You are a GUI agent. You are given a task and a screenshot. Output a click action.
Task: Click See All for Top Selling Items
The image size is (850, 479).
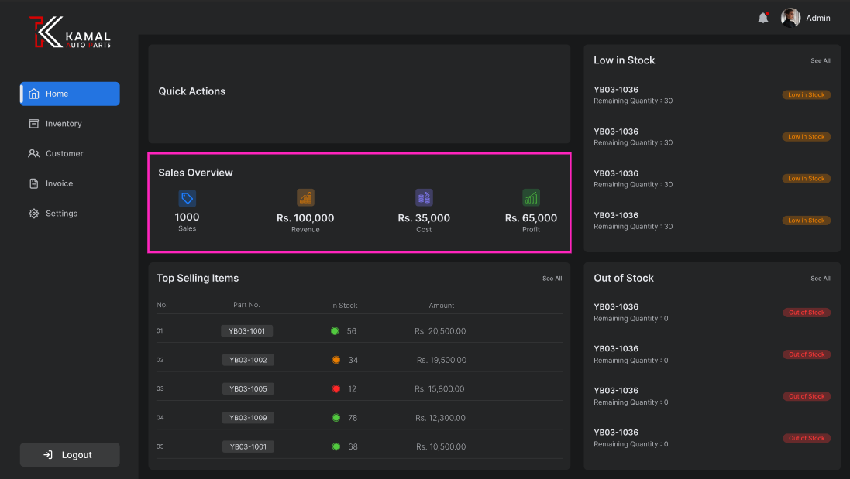(552, 278)
